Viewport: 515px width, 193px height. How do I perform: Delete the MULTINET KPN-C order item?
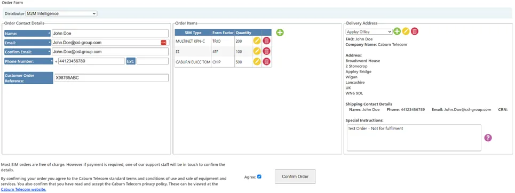point(267,41)
